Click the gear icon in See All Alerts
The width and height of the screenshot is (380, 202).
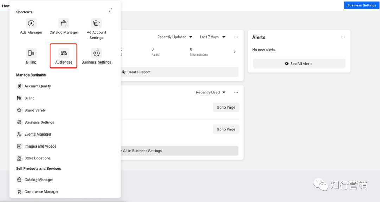tap(287, 64)
